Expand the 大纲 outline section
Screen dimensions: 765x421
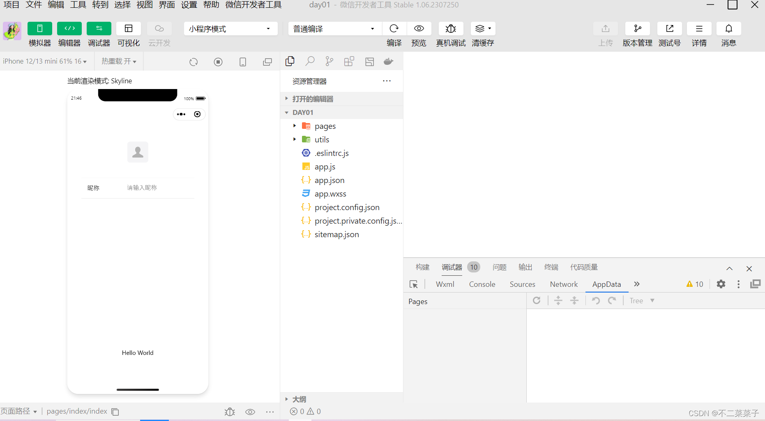tap(341, 399)
